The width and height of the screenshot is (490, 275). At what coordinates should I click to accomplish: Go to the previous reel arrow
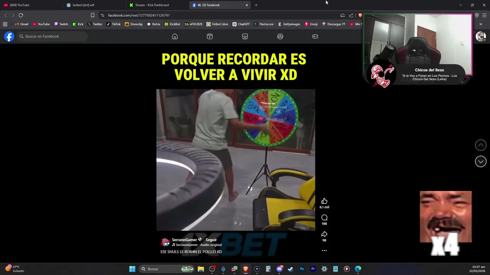[481, 145]
